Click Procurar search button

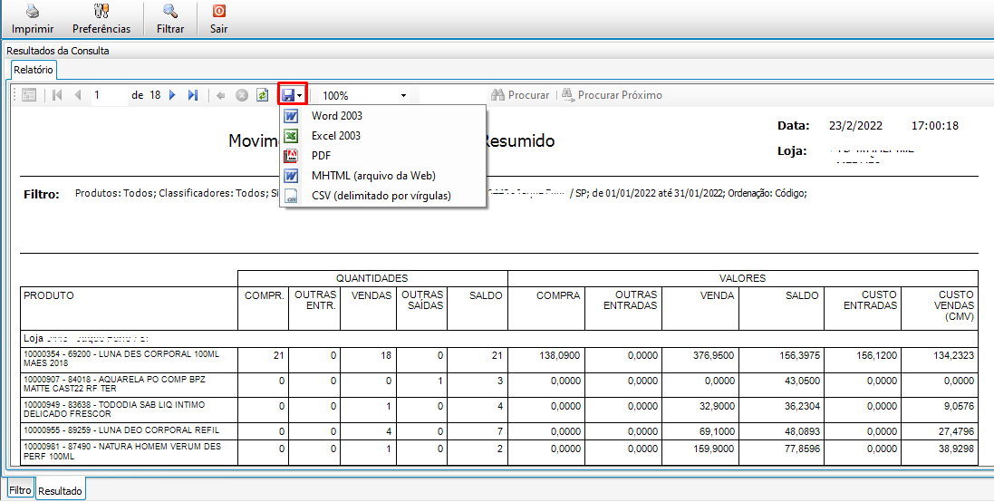[520, 95]
